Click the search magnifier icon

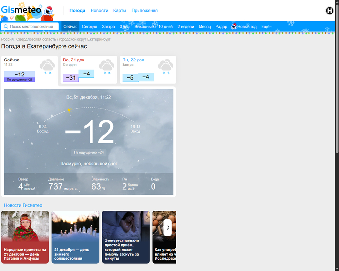(6, 27)
